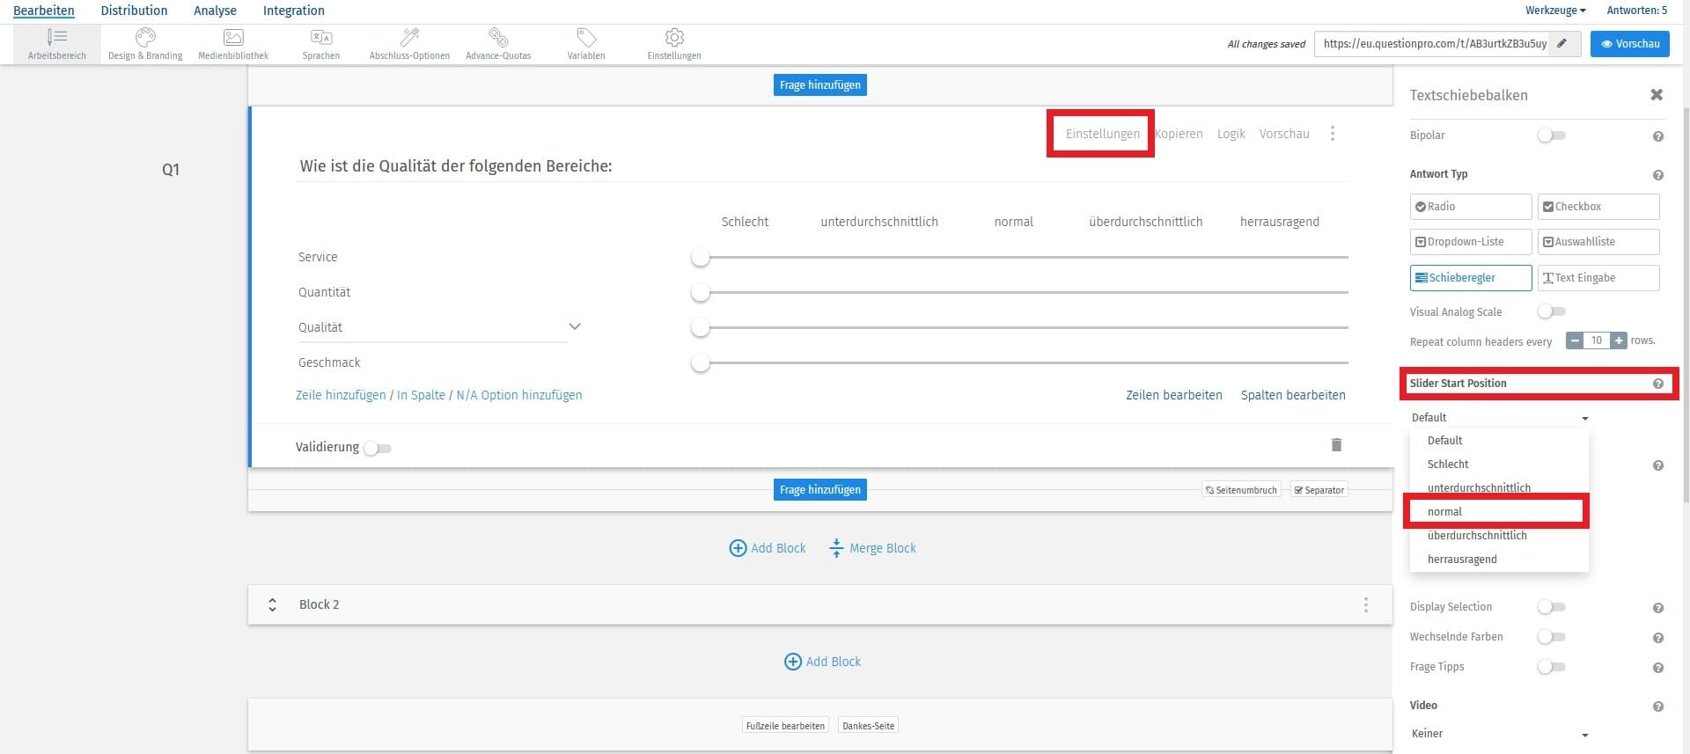Click help icon beside Slider Start Position

click(1658, 384)
